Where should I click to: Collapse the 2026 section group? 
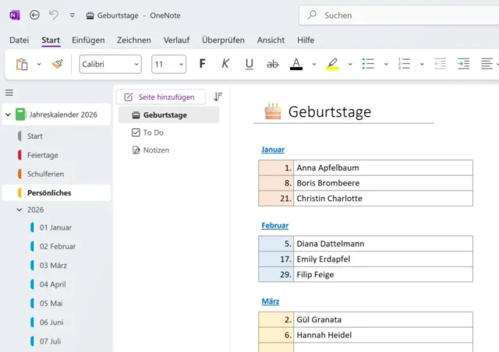[19, 209]
